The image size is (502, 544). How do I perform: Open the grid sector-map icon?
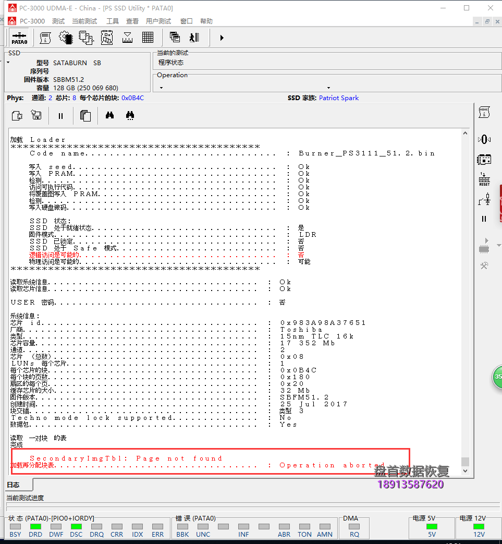click(x=148, y=38)
